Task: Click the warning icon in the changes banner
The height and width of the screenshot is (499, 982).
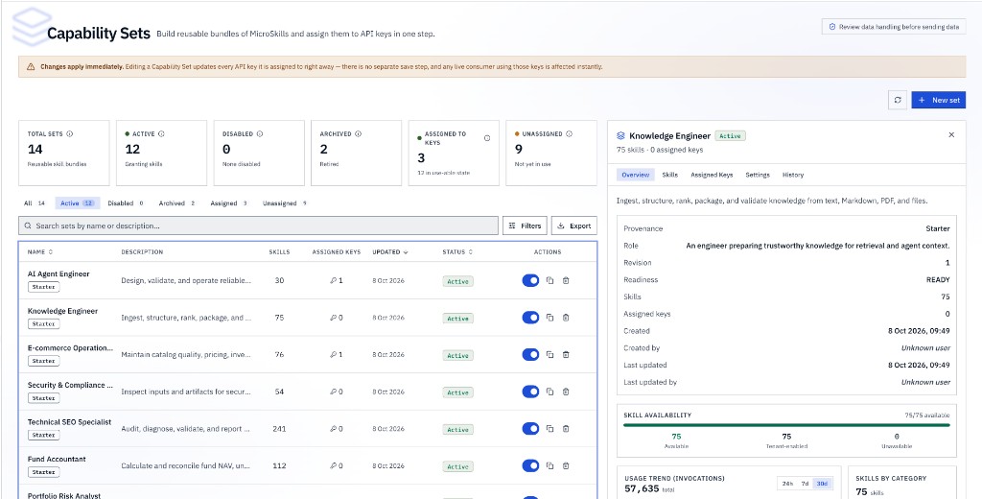Action: 31,66
